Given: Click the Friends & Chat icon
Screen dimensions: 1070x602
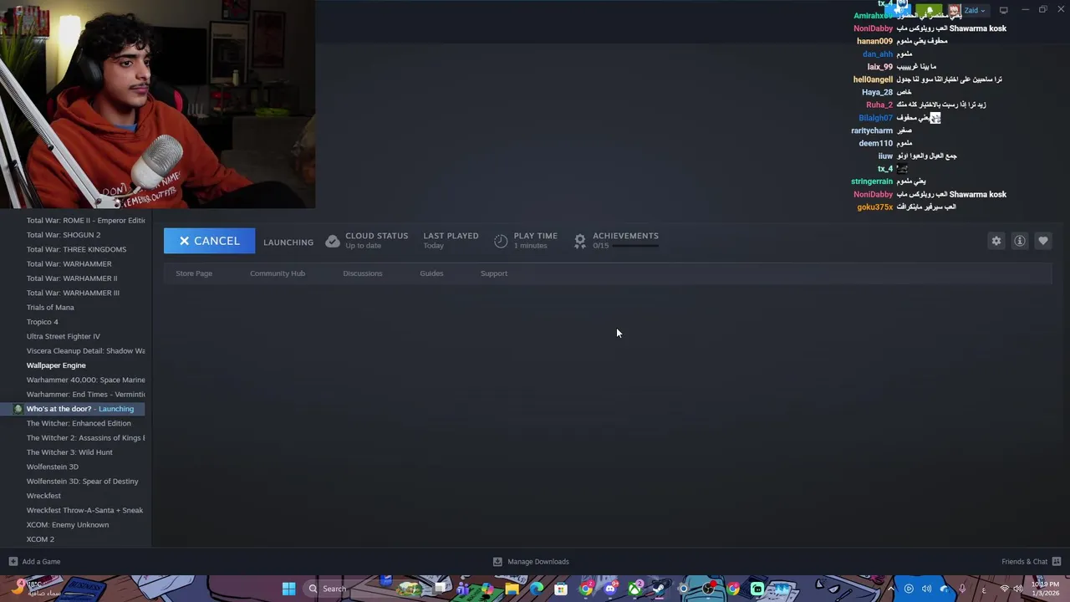Looking at the screenshot, I should (1057, 562).
